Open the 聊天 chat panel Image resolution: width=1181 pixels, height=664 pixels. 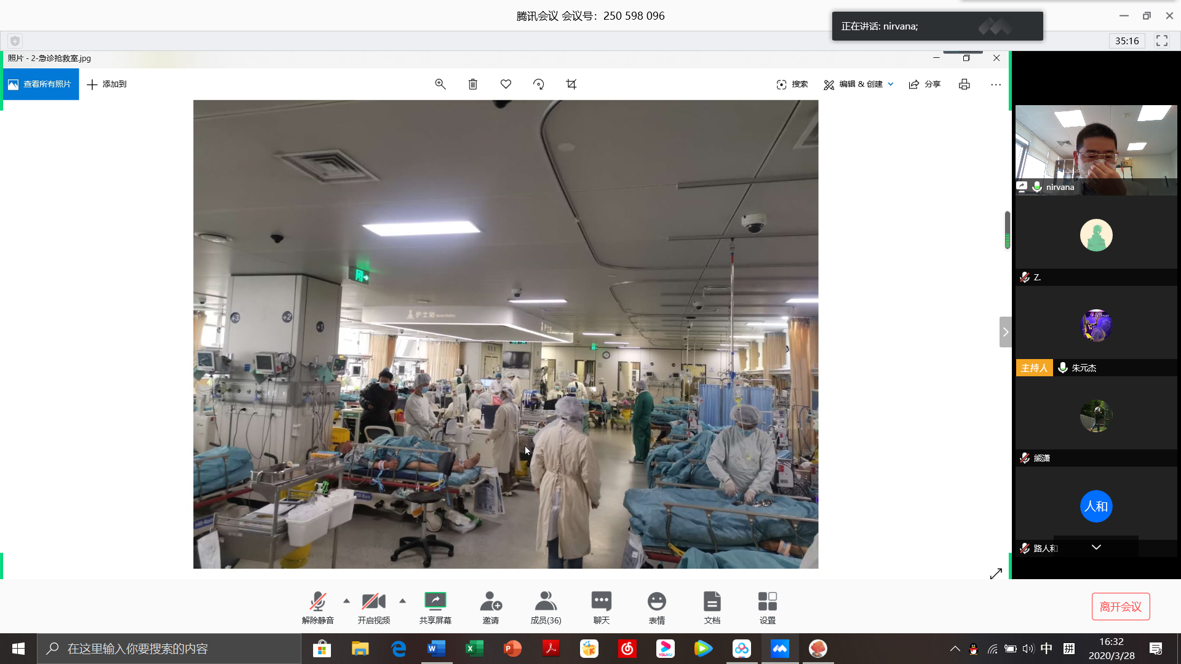click(x=601, y=607)
